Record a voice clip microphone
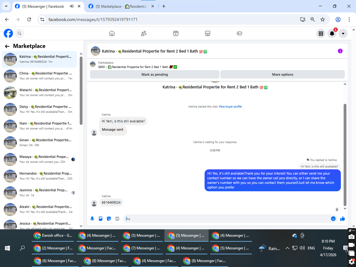The image size is (356, 267). [92, 219]
